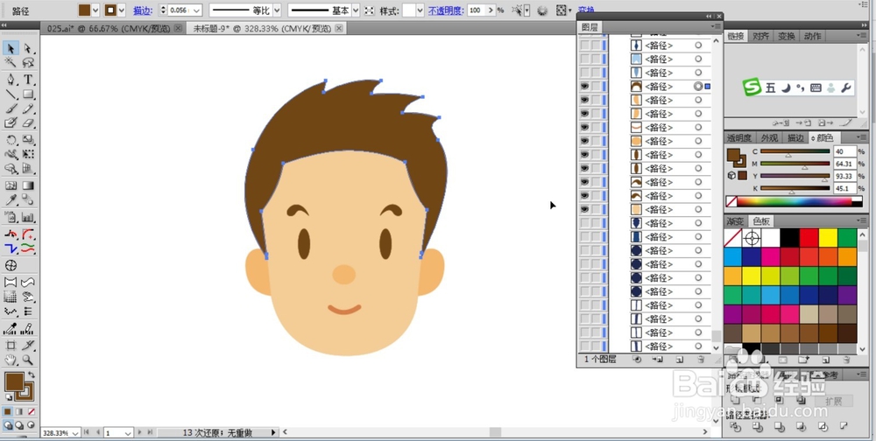
Task: Click the 不透明度 opacity link
Action: point(446,10)
